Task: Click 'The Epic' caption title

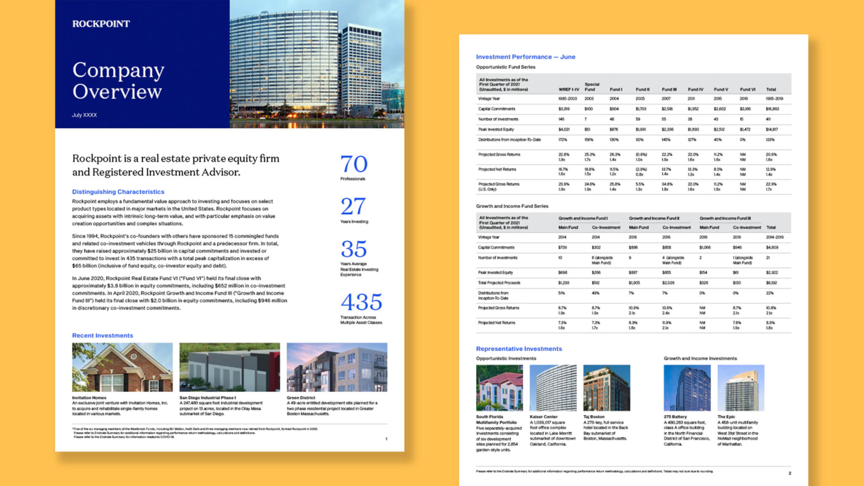Action: pyautogui.click(x=726, y=416)
